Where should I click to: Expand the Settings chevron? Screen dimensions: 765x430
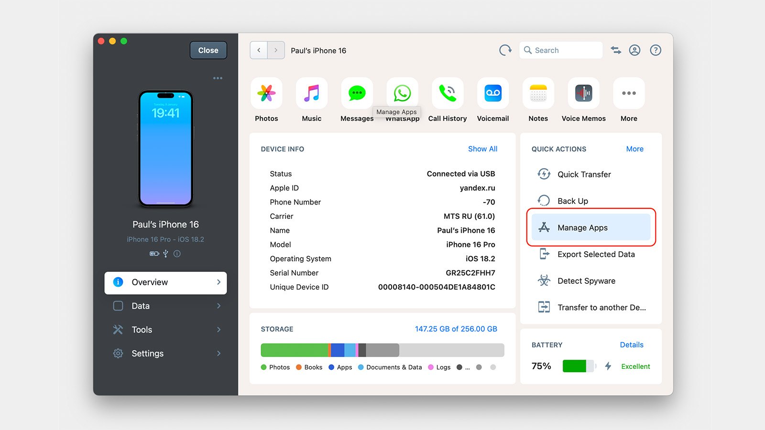click(x=219, y=354)
